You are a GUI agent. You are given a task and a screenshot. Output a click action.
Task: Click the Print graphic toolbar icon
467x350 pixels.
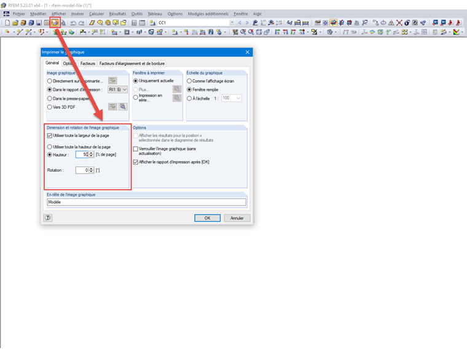click(55, 23)
